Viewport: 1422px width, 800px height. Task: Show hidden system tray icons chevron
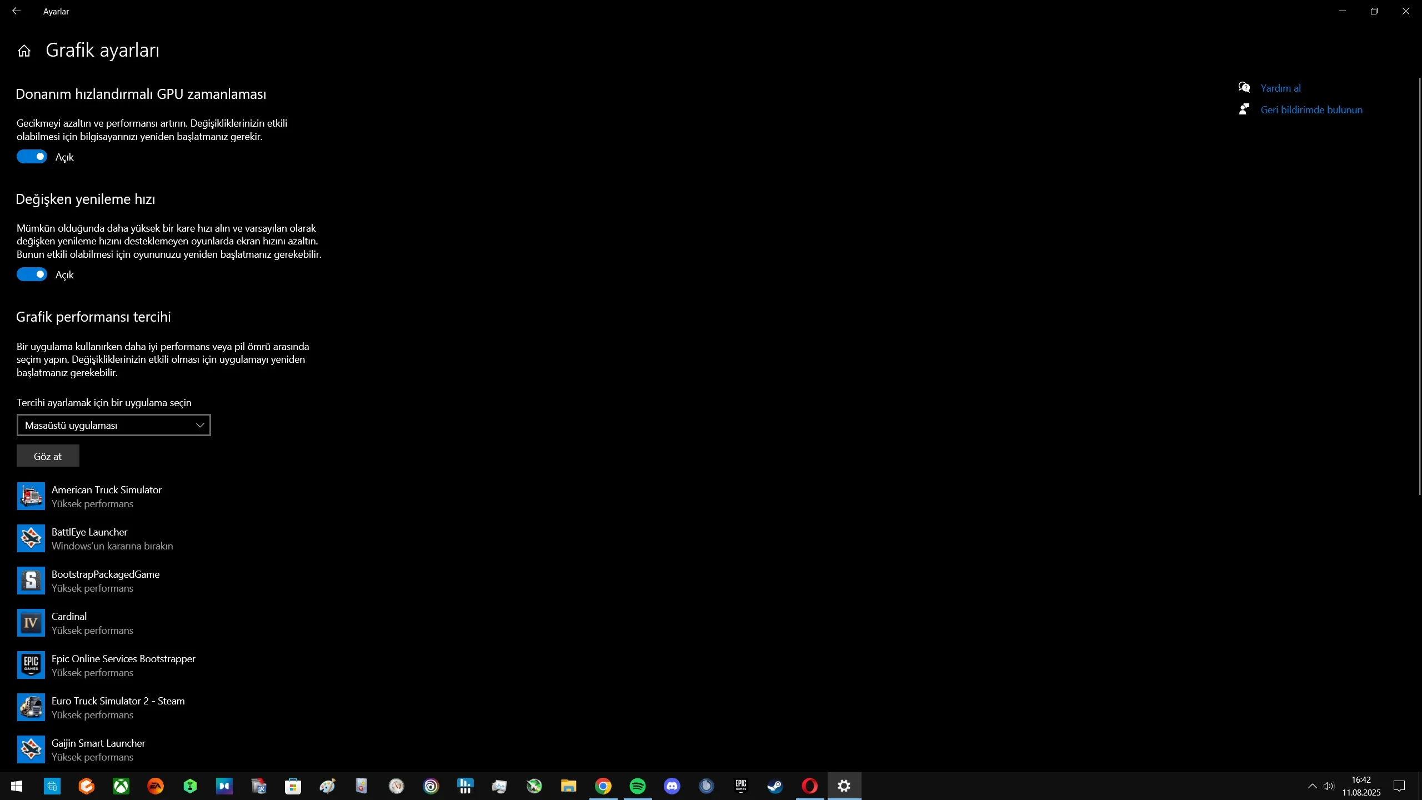tap(1312, 786)
